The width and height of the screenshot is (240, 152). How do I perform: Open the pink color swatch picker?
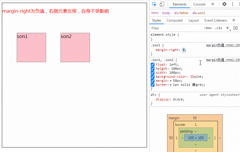192,77
